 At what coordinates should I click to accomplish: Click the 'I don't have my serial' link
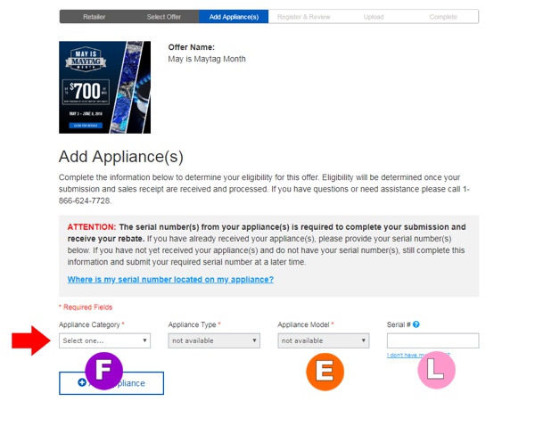[x=418, y=355]
